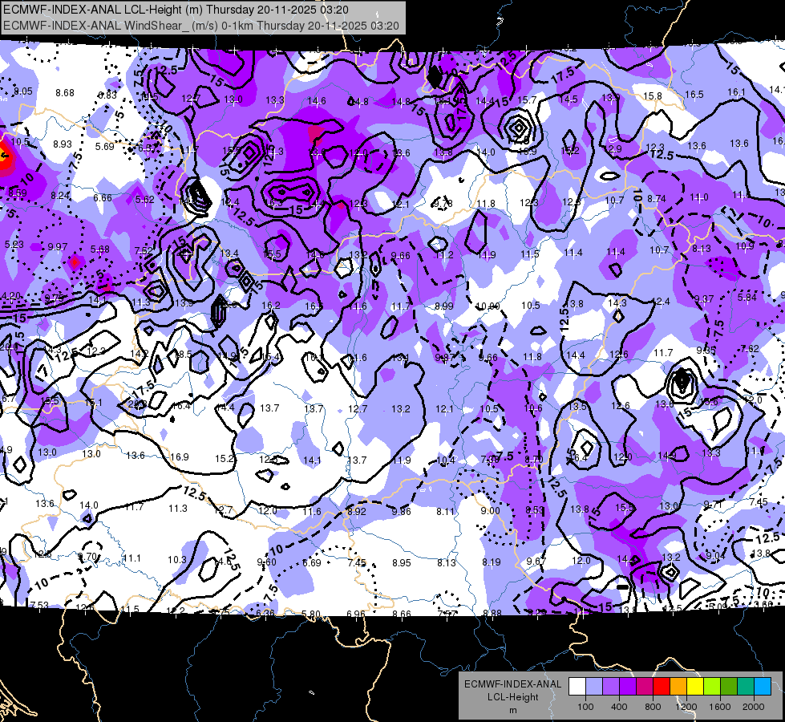
Task: Click the wind shear value 8.68
Action: [x=65, y=93]
